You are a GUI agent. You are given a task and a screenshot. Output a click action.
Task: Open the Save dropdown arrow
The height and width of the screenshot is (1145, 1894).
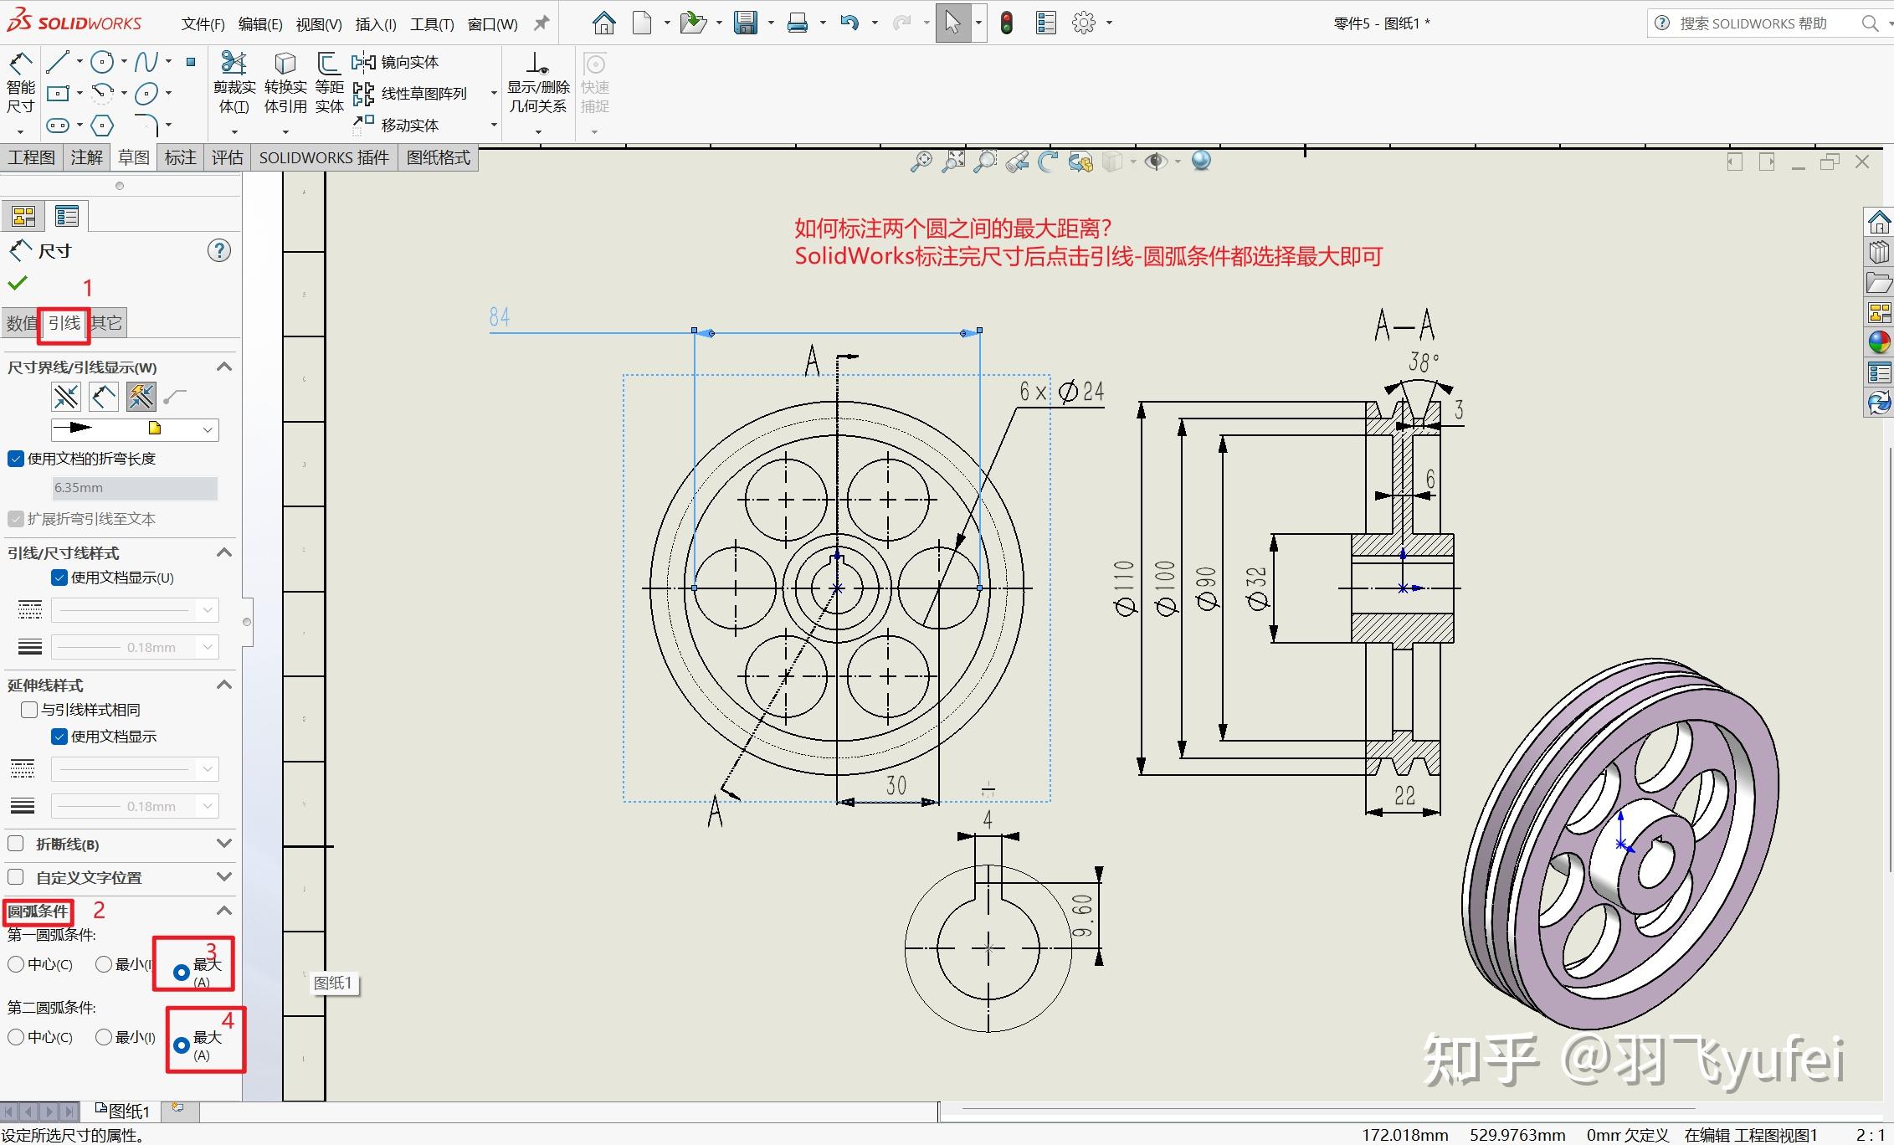tap(770, 23)
